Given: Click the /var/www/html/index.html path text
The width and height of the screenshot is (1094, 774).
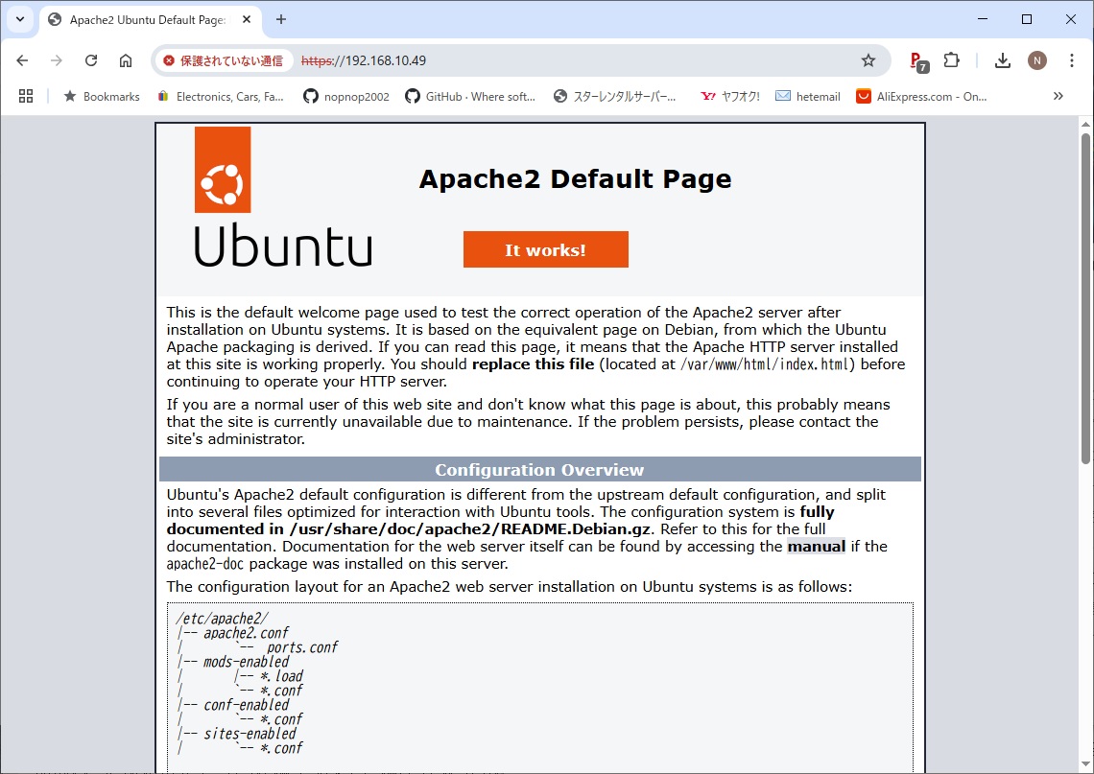Looking at the screenshot, I should pos(765,364).
